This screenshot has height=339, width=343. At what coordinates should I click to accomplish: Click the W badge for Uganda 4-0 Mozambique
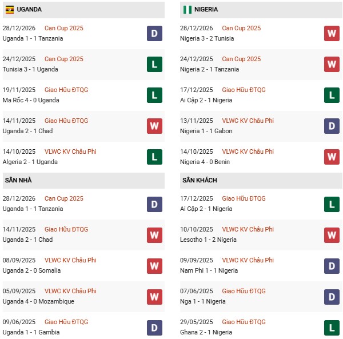pyautogui.click(x=154, y=296)
